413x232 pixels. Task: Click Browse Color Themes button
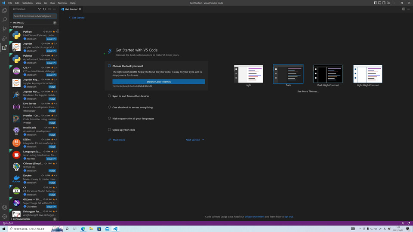point(159,82)
